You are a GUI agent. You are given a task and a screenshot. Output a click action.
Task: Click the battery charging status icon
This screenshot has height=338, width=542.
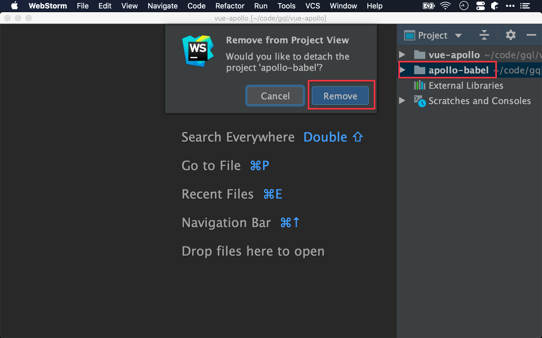click(x=428, y=6)
